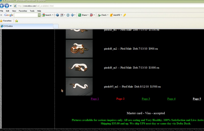Click the piedcl8_m3 pied snake thumbnail

(79, 68)
